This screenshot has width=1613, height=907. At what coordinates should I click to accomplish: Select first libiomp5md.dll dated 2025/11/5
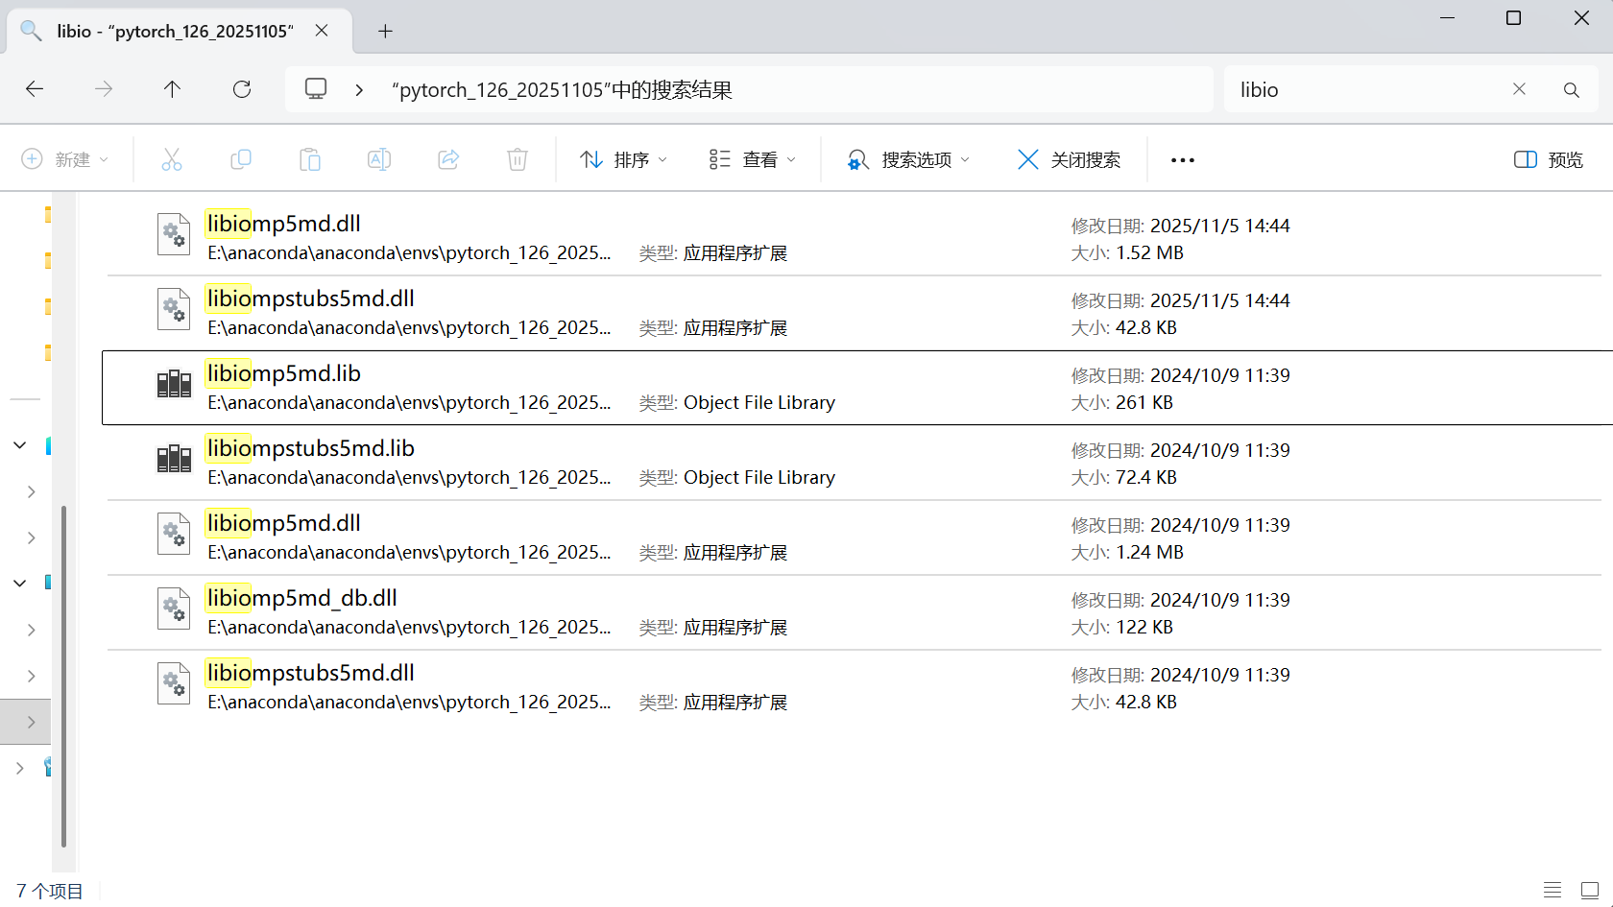(x=855, y=238)
